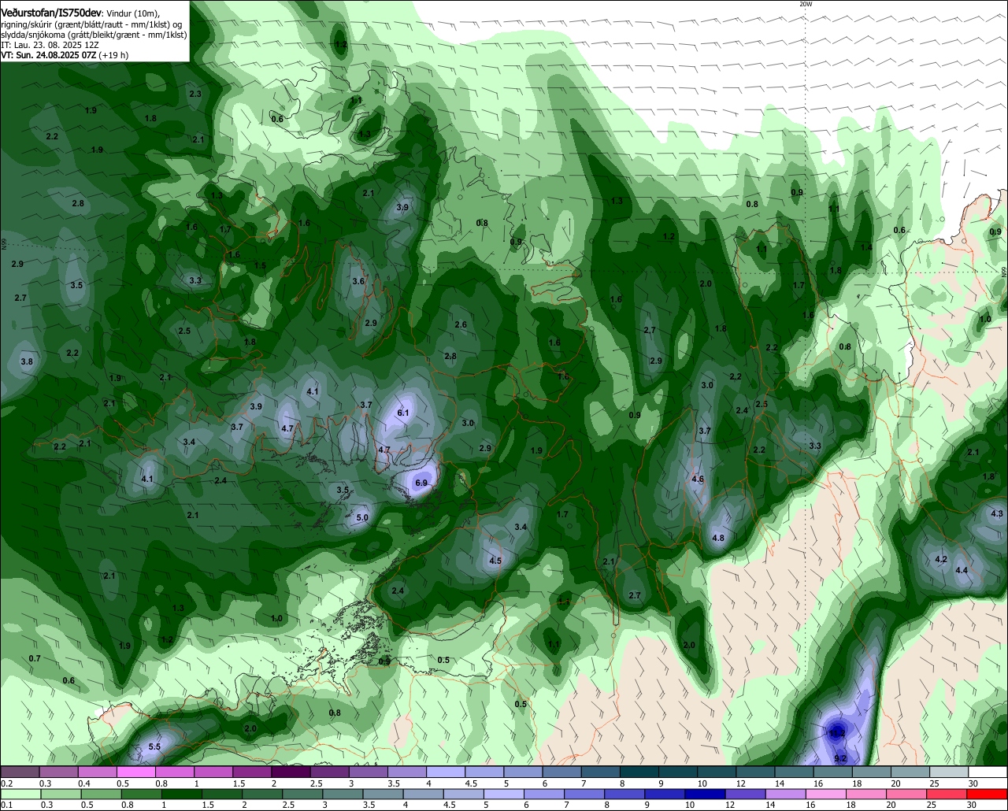
Task: Click the 1.5 label in the upper legend row
Action: (239, 783)
